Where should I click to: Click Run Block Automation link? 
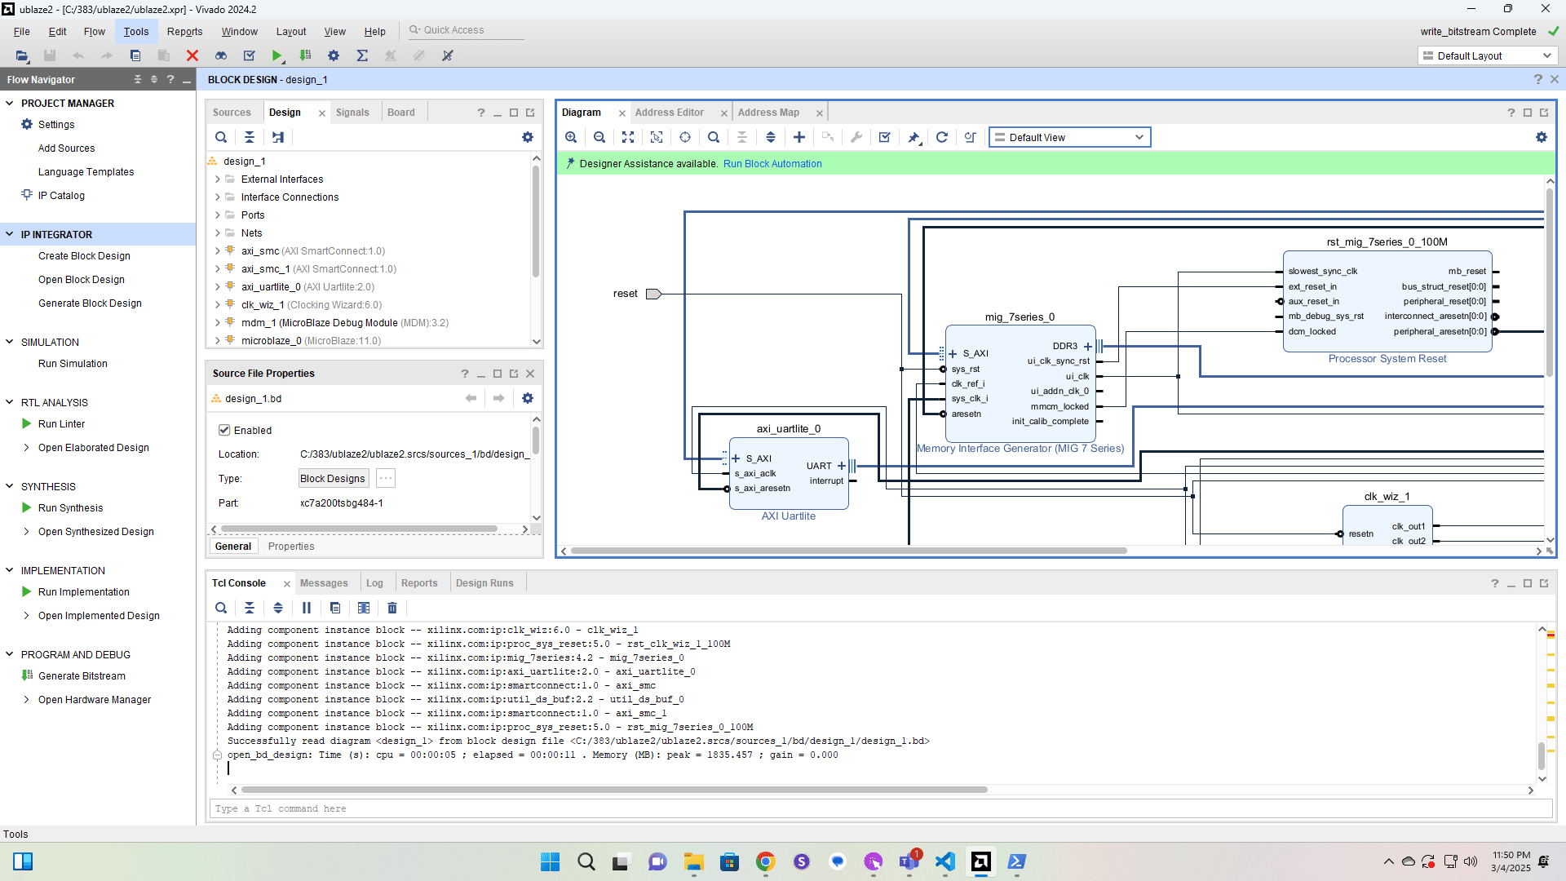tap(772, 164)
